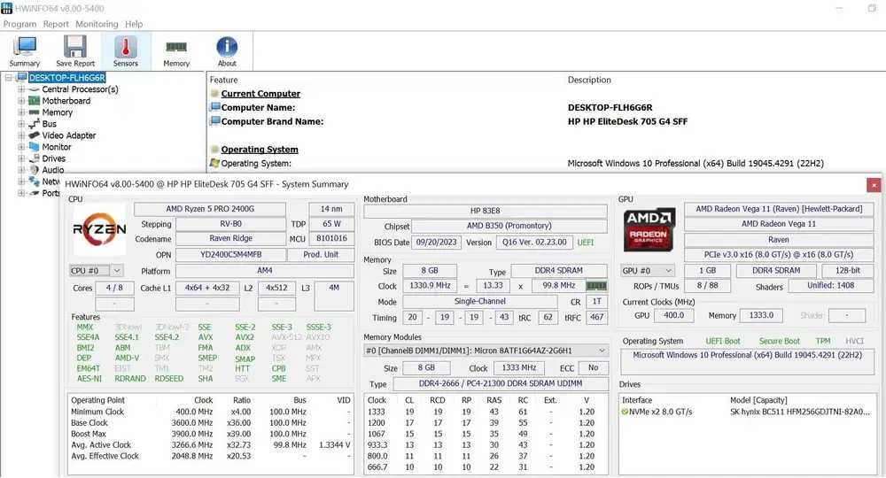
Task: Click the HP 83E8 motherboard field
Action: pyautogui.click(x=485, y=211)
